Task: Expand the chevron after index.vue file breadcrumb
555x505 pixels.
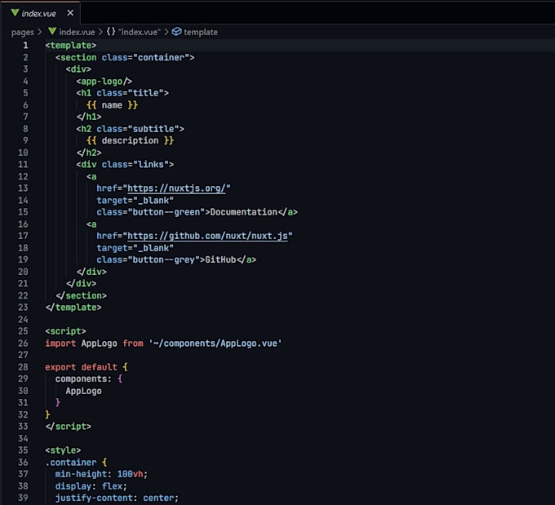Action: tap(100, 32)
